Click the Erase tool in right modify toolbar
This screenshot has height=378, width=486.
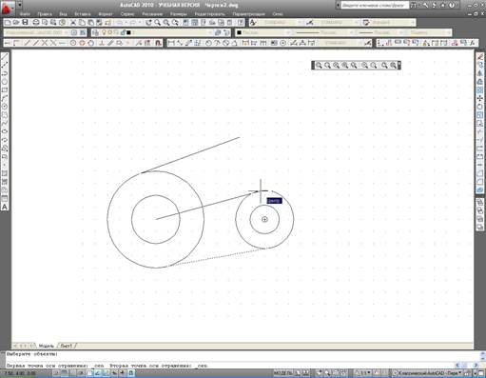point(480,56)
